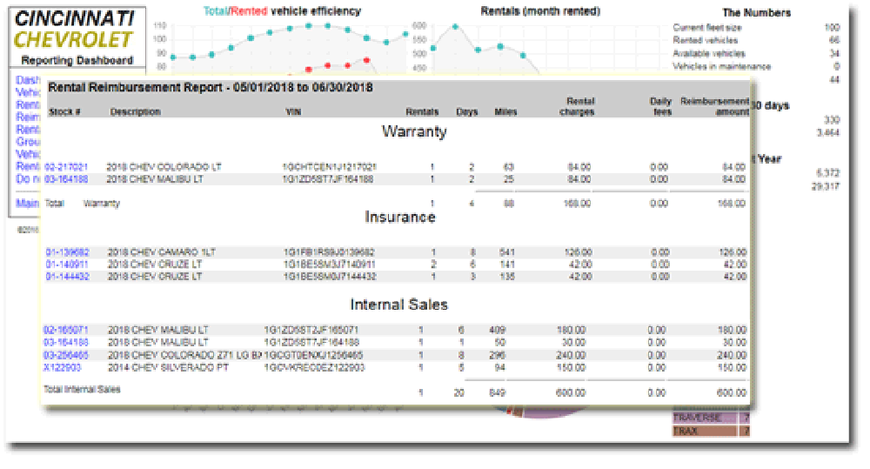Screen dimensions: 870x469
Task: Click the Daily fees column header
Action: click(x=661, y=106)
